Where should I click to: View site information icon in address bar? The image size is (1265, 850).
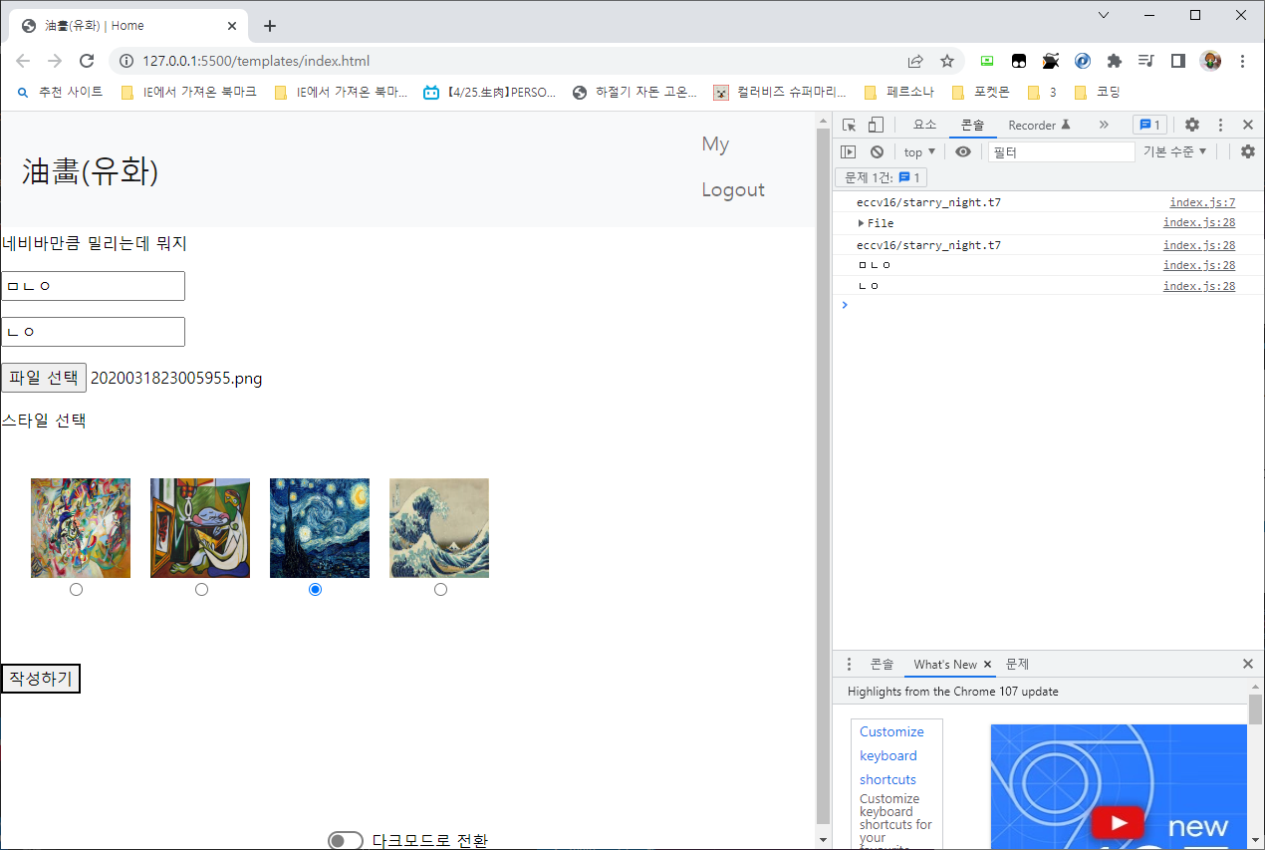[126, 61]
